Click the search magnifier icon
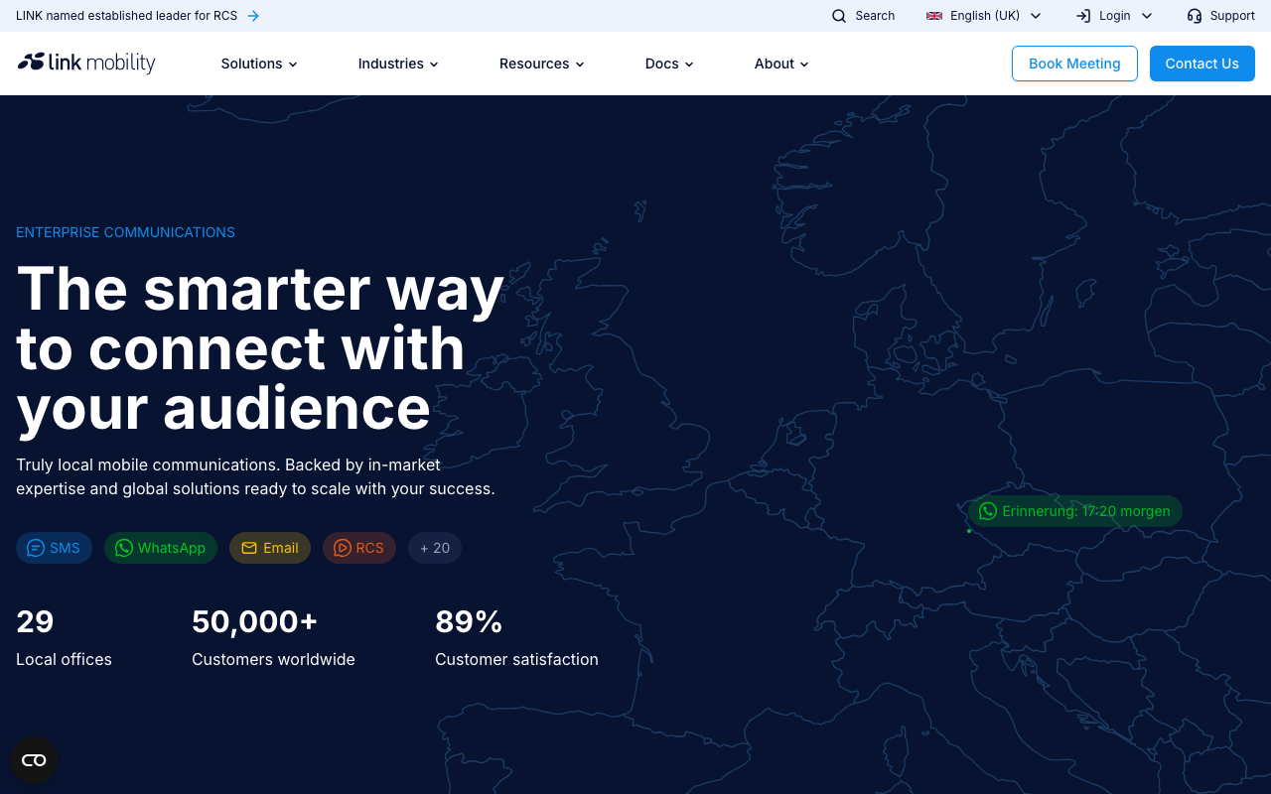This screenshot has width=1271, height=794. coord(839,16)
